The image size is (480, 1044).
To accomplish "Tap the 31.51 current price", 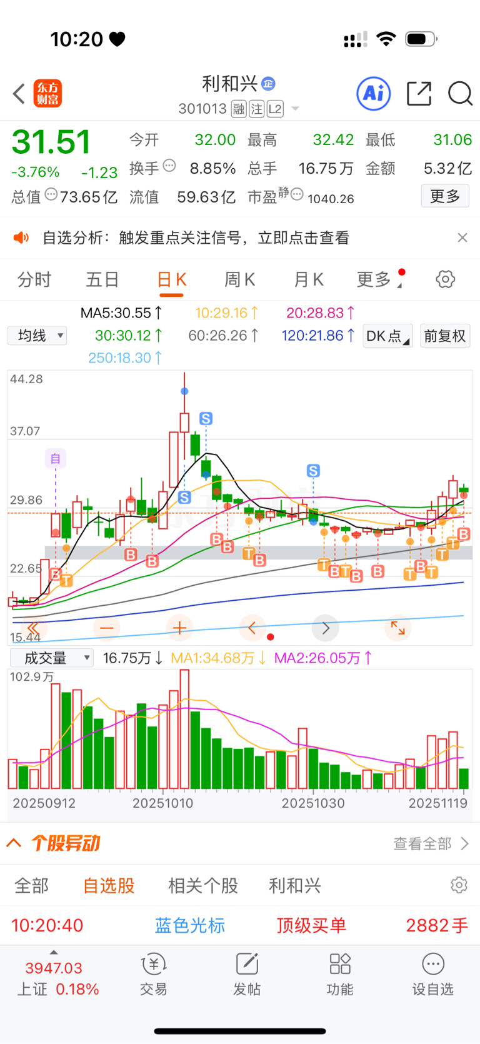I will [51, 142].
